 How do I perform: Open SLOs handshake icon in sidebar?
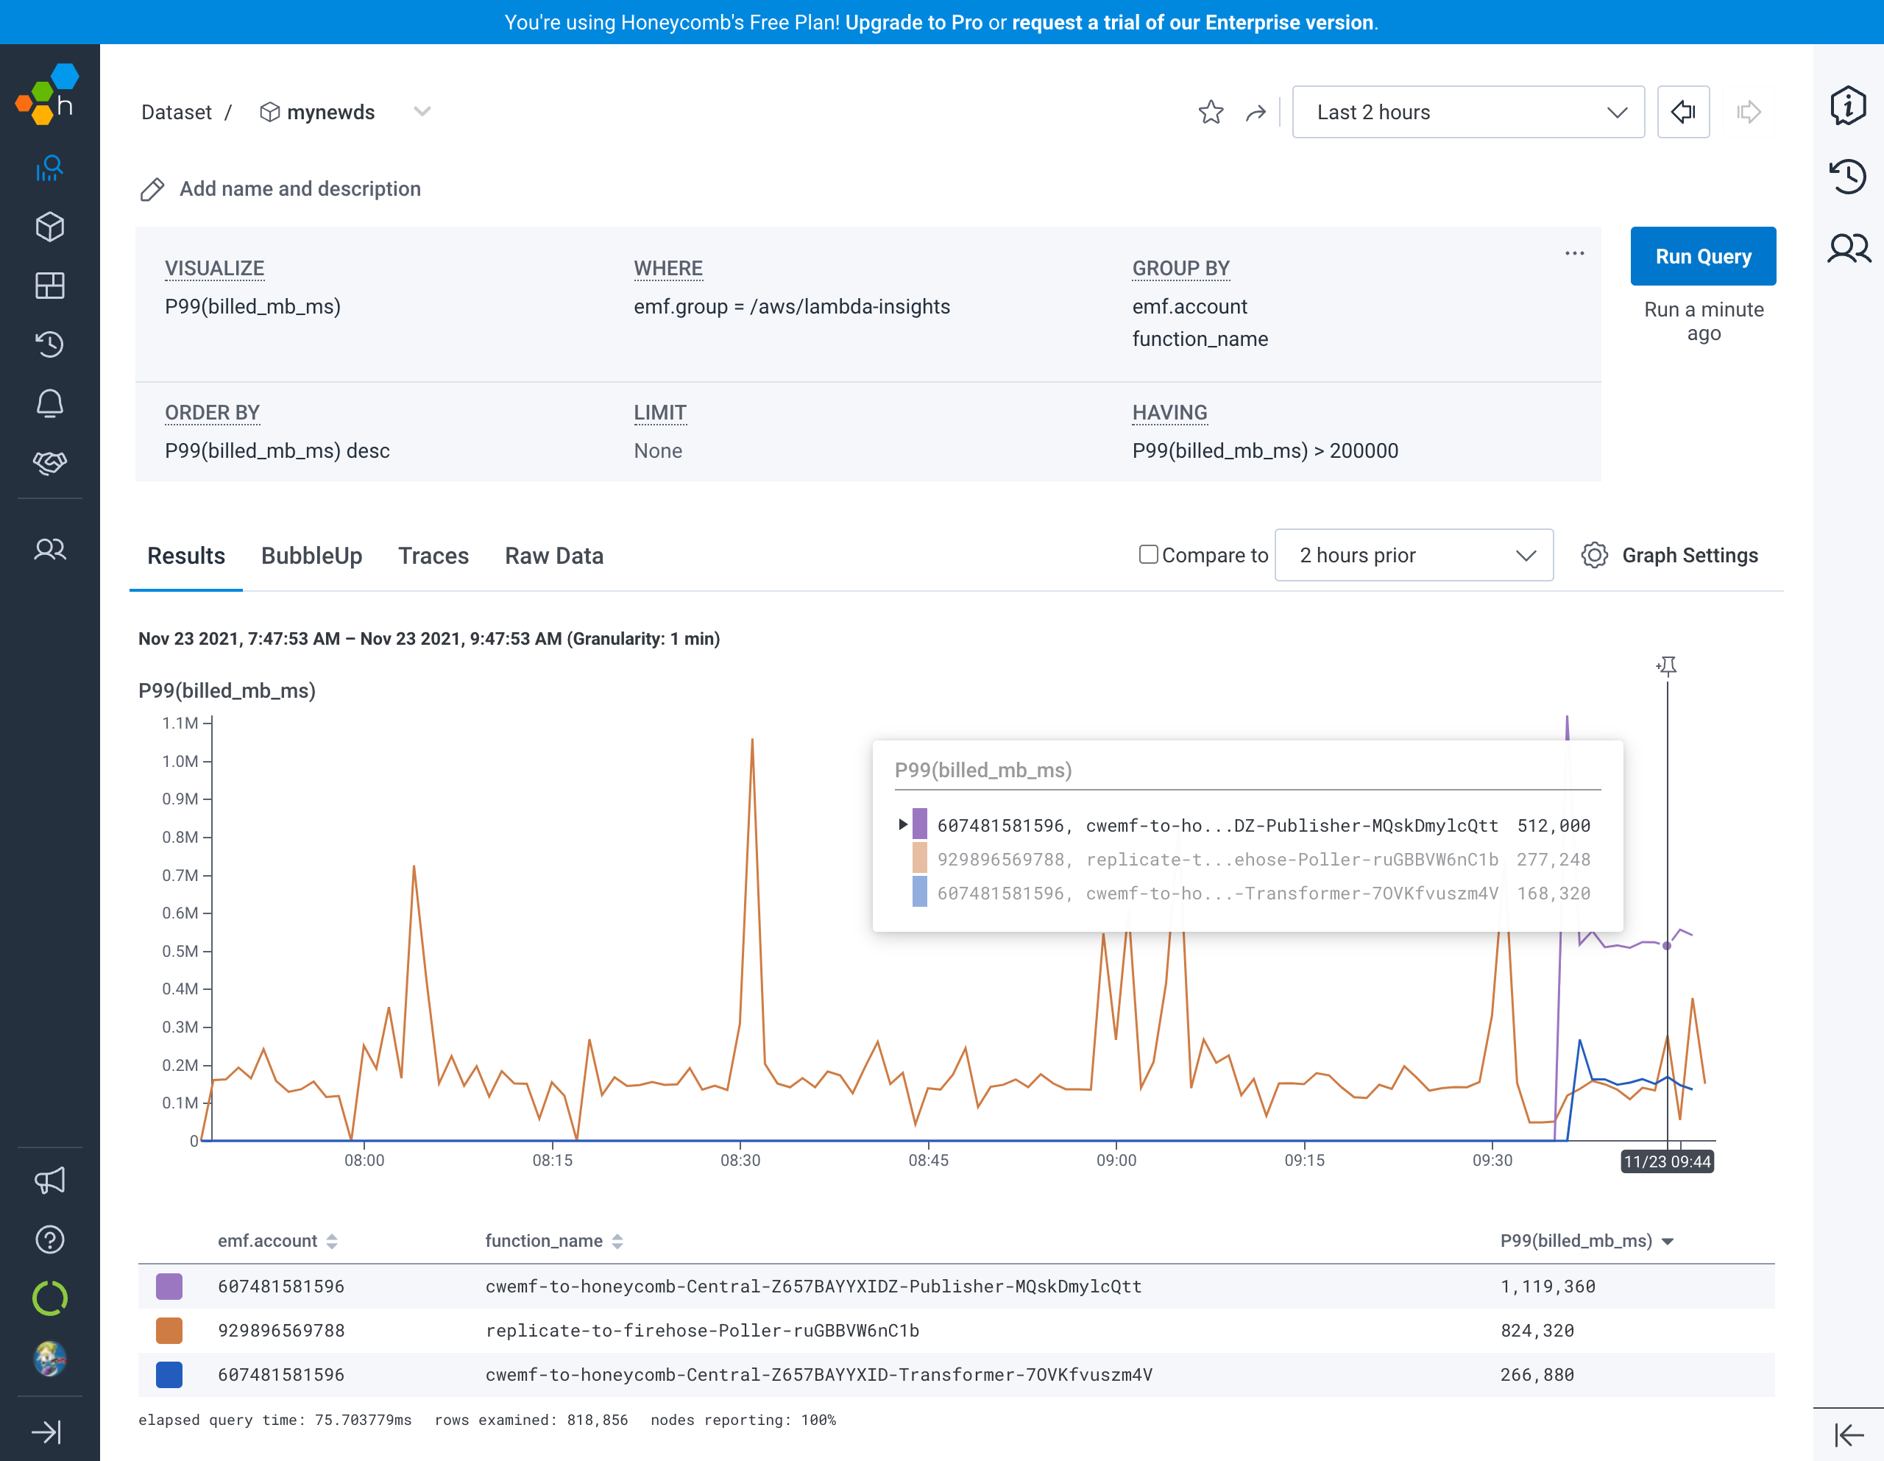point(49,462)
